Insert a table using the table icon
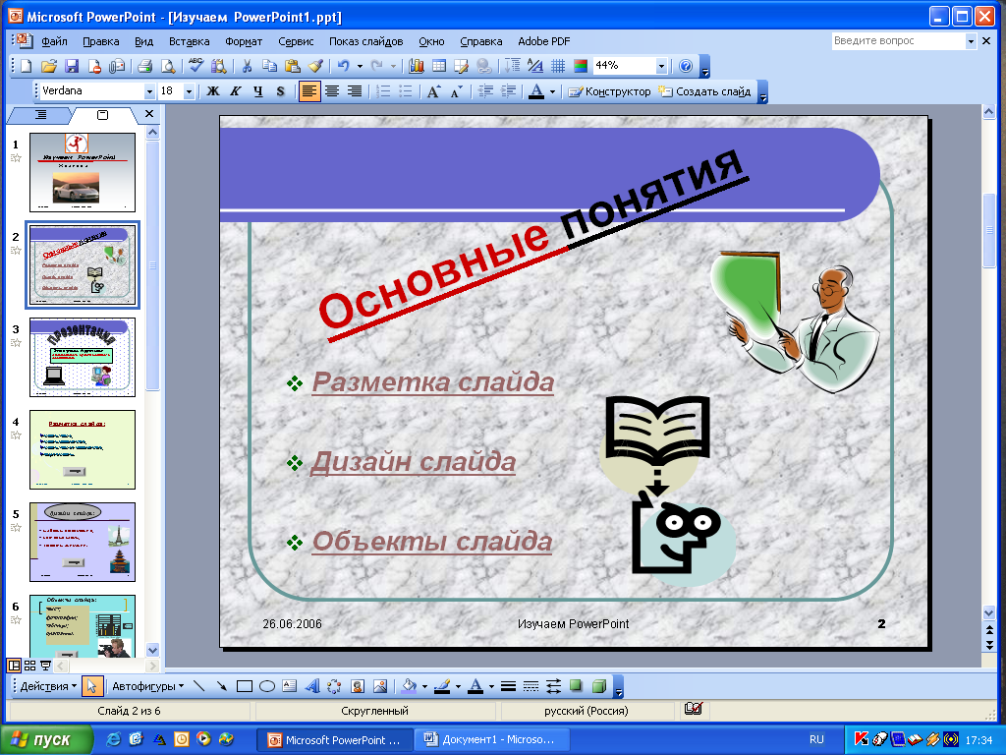Screen dimensions: 1006x755 click(x=439, y=66)
